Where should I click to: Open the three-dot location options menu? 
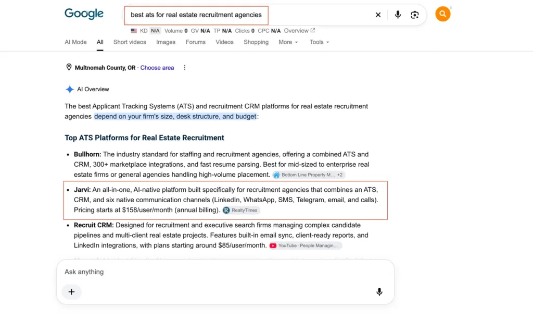185,67
